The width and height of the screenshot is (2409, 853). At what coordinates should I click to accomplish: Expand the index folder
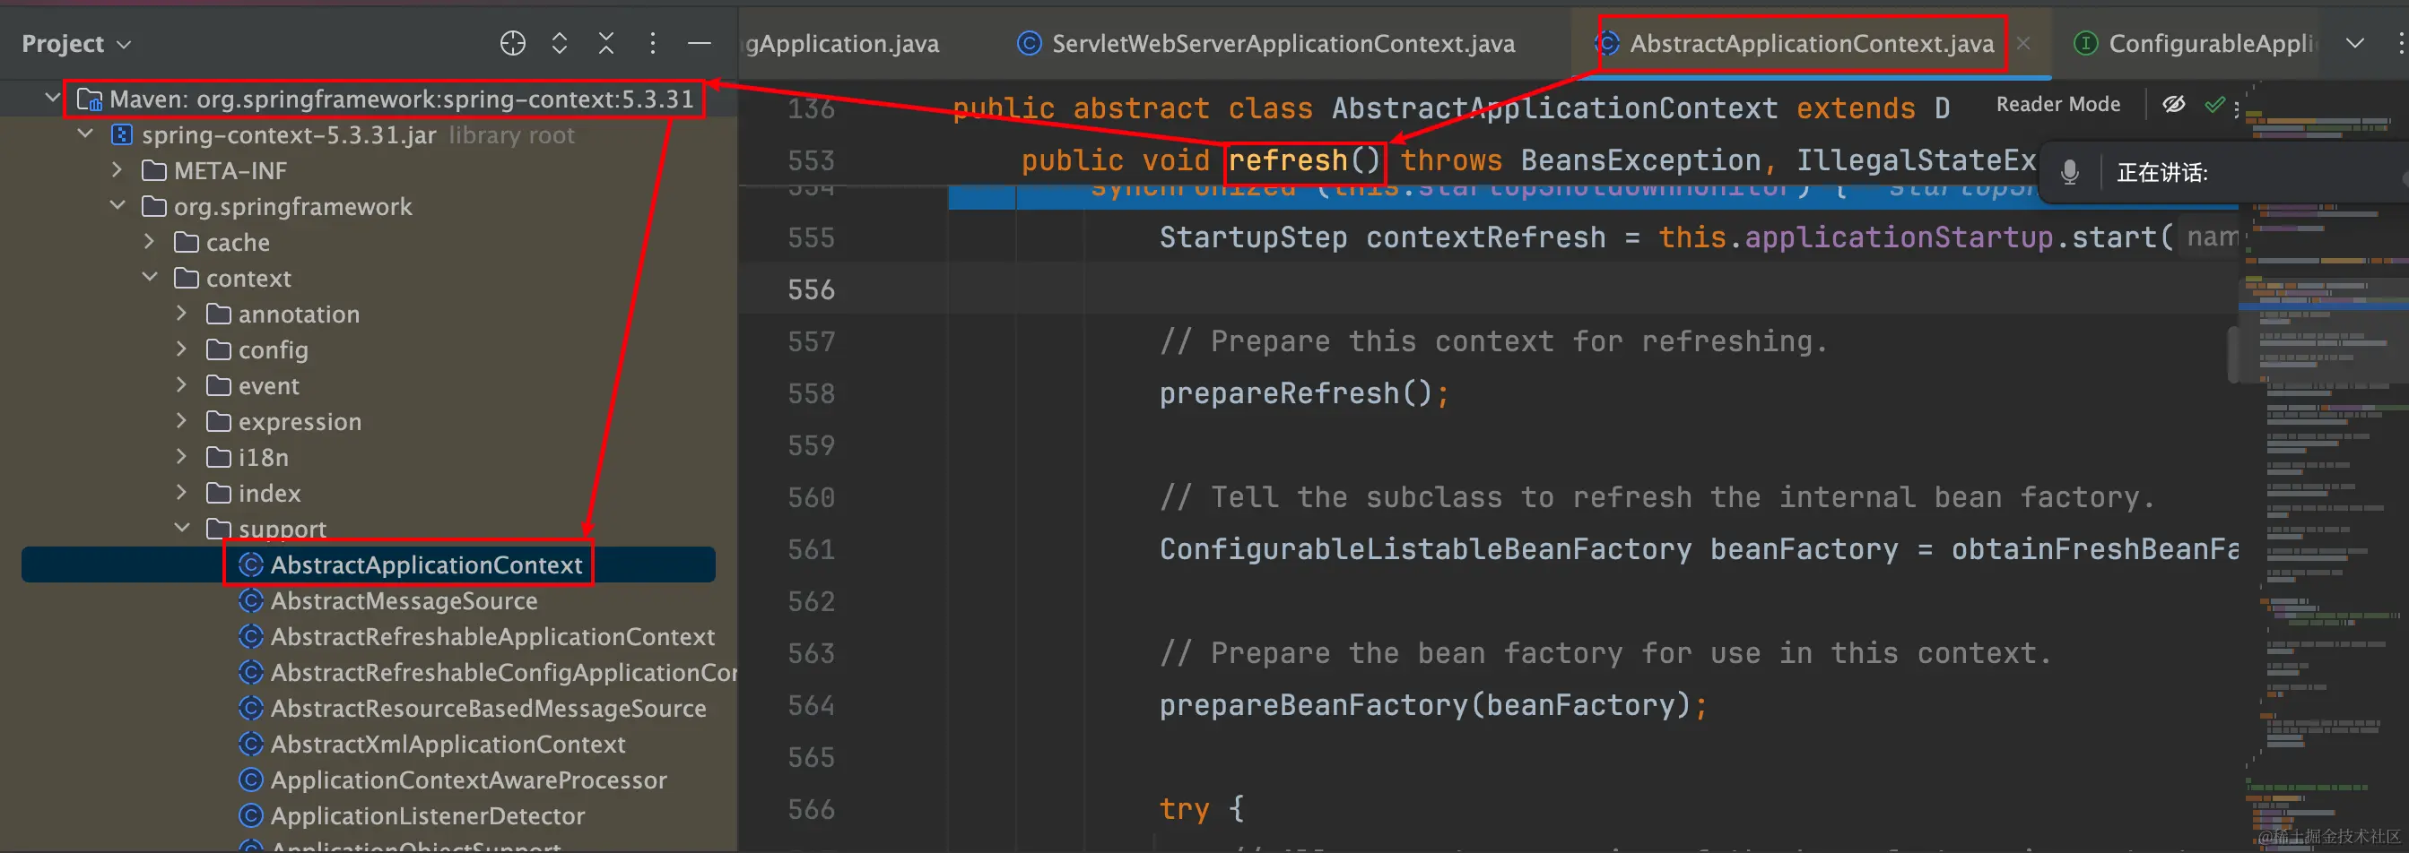click(x=182, y=493)
